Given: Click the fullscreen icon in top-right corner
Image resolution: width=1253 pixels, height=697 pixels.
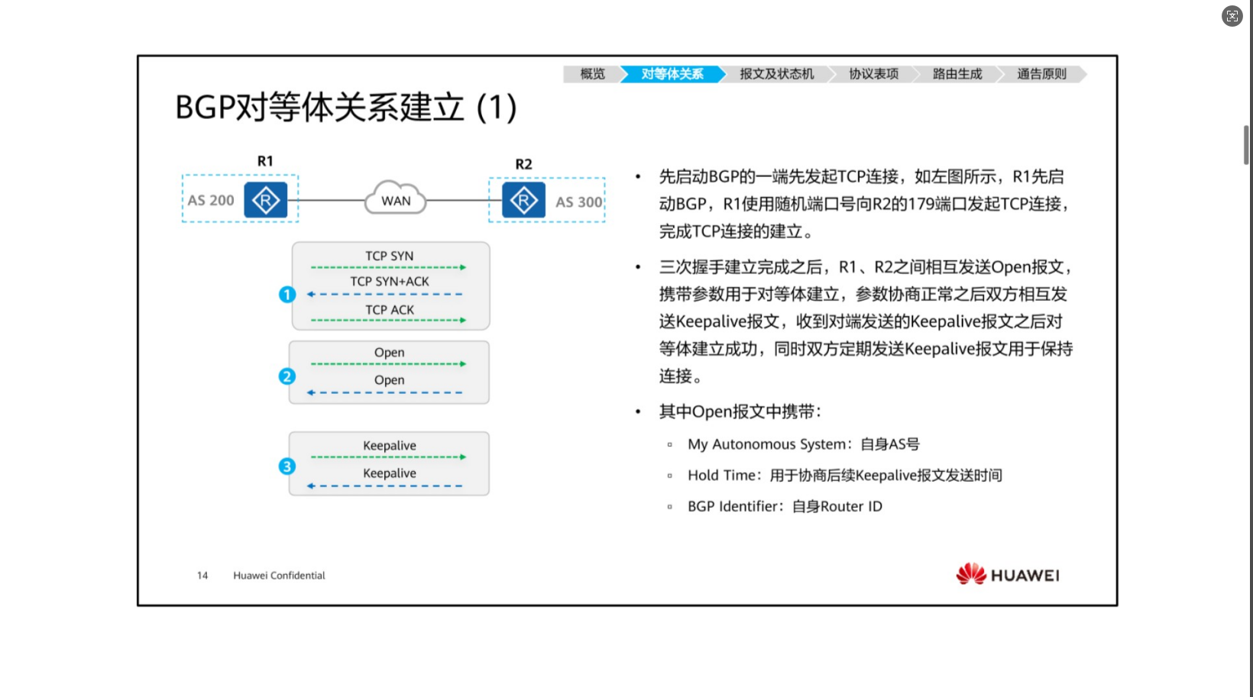Looking at the screenshot, I should coord(1232,16).
